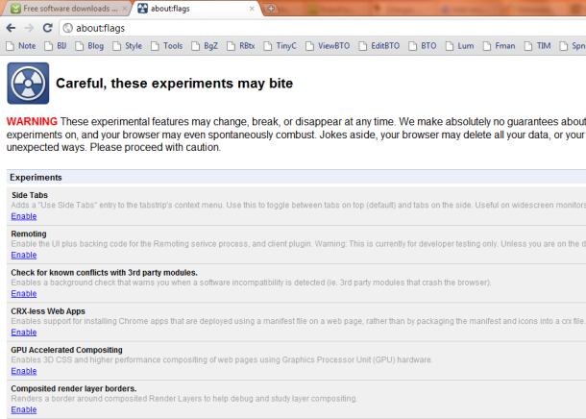
Task: Enable CRX-less Web Apps experiment
Action: [24, 332]
